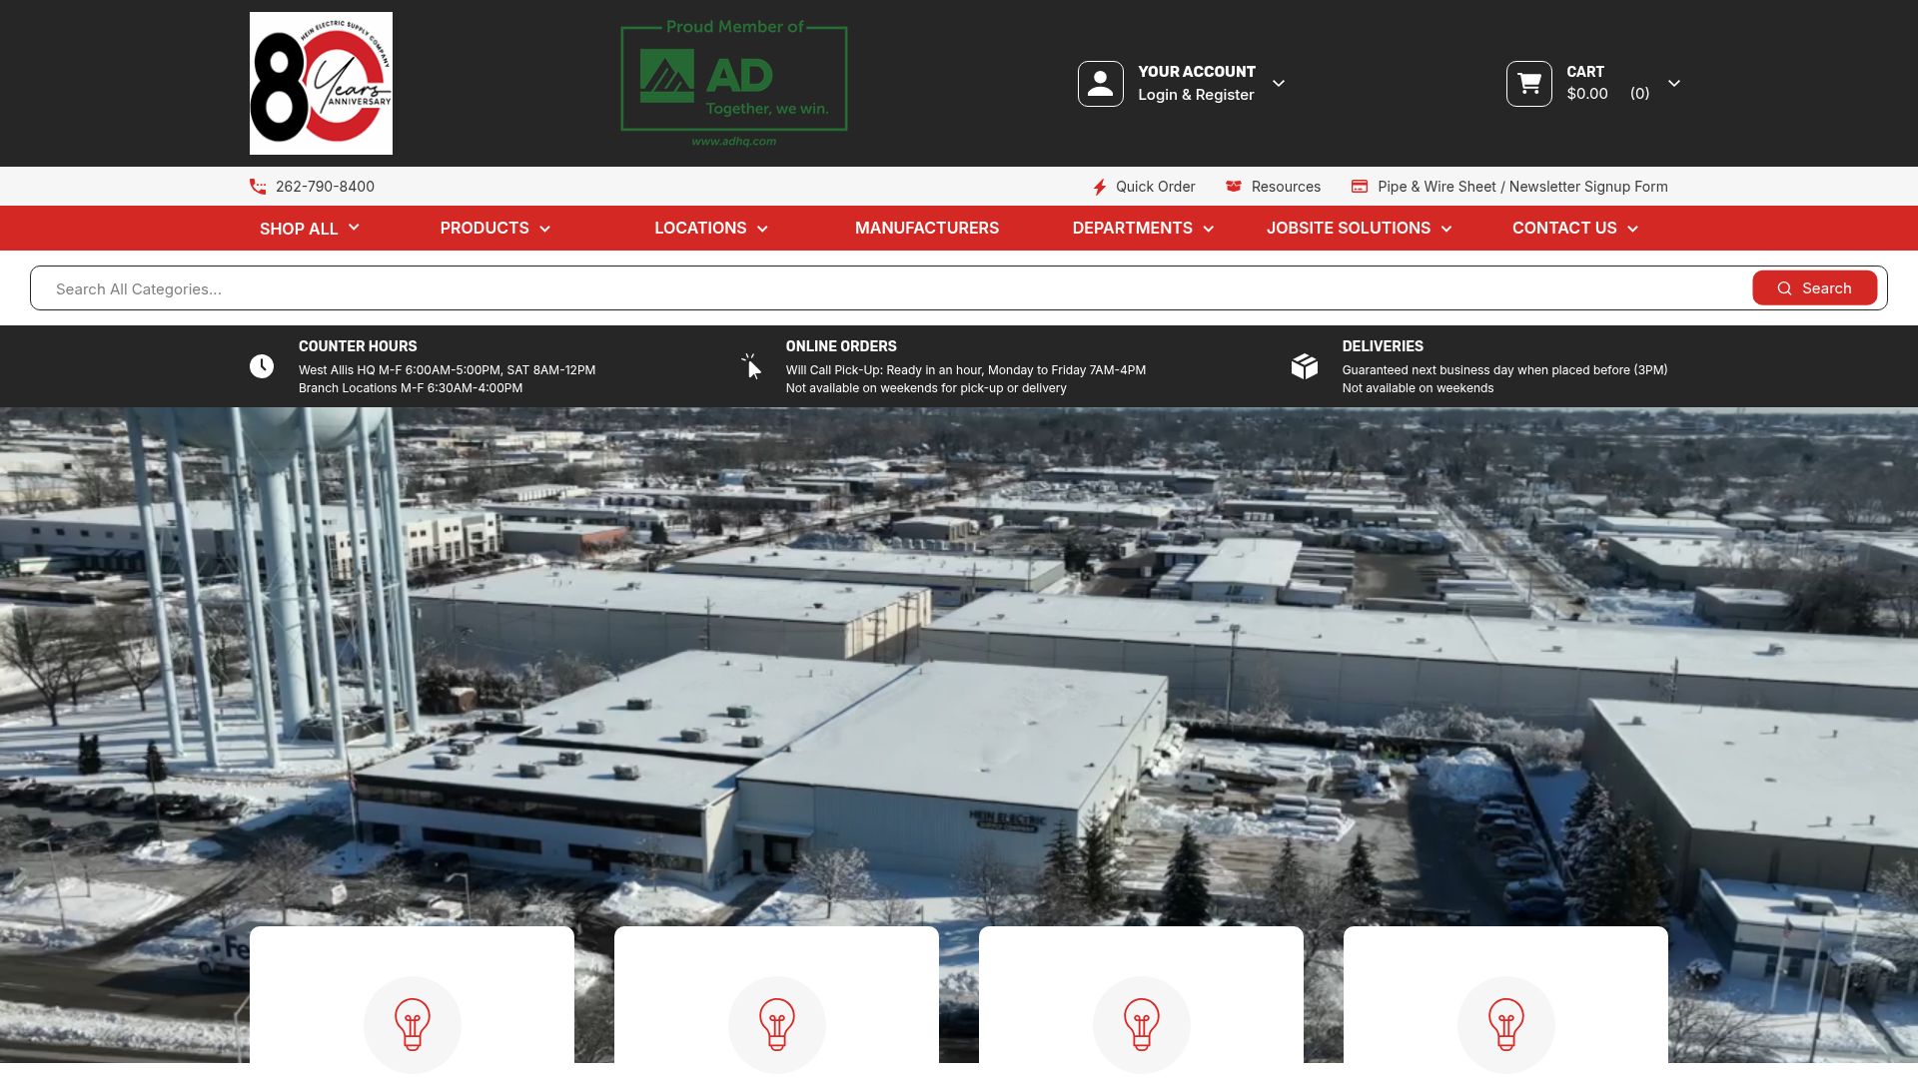Click the fourth lightbulb card icon
1918x1078 pixels.
(1506, 1024)
